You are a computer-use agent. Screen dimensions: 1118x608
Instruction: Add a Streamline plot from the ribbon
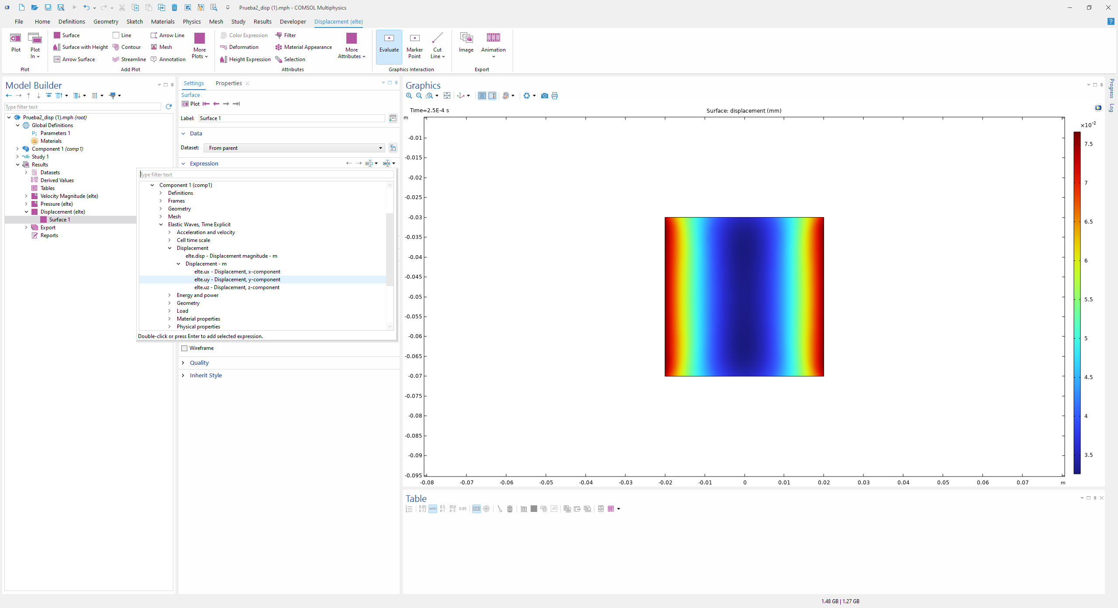click(x=129, y=59)
